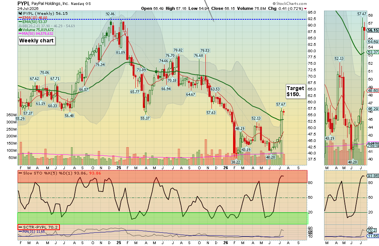379x246 pixels.
Task: Click the 65.77 price label
Action: [135, 92]
